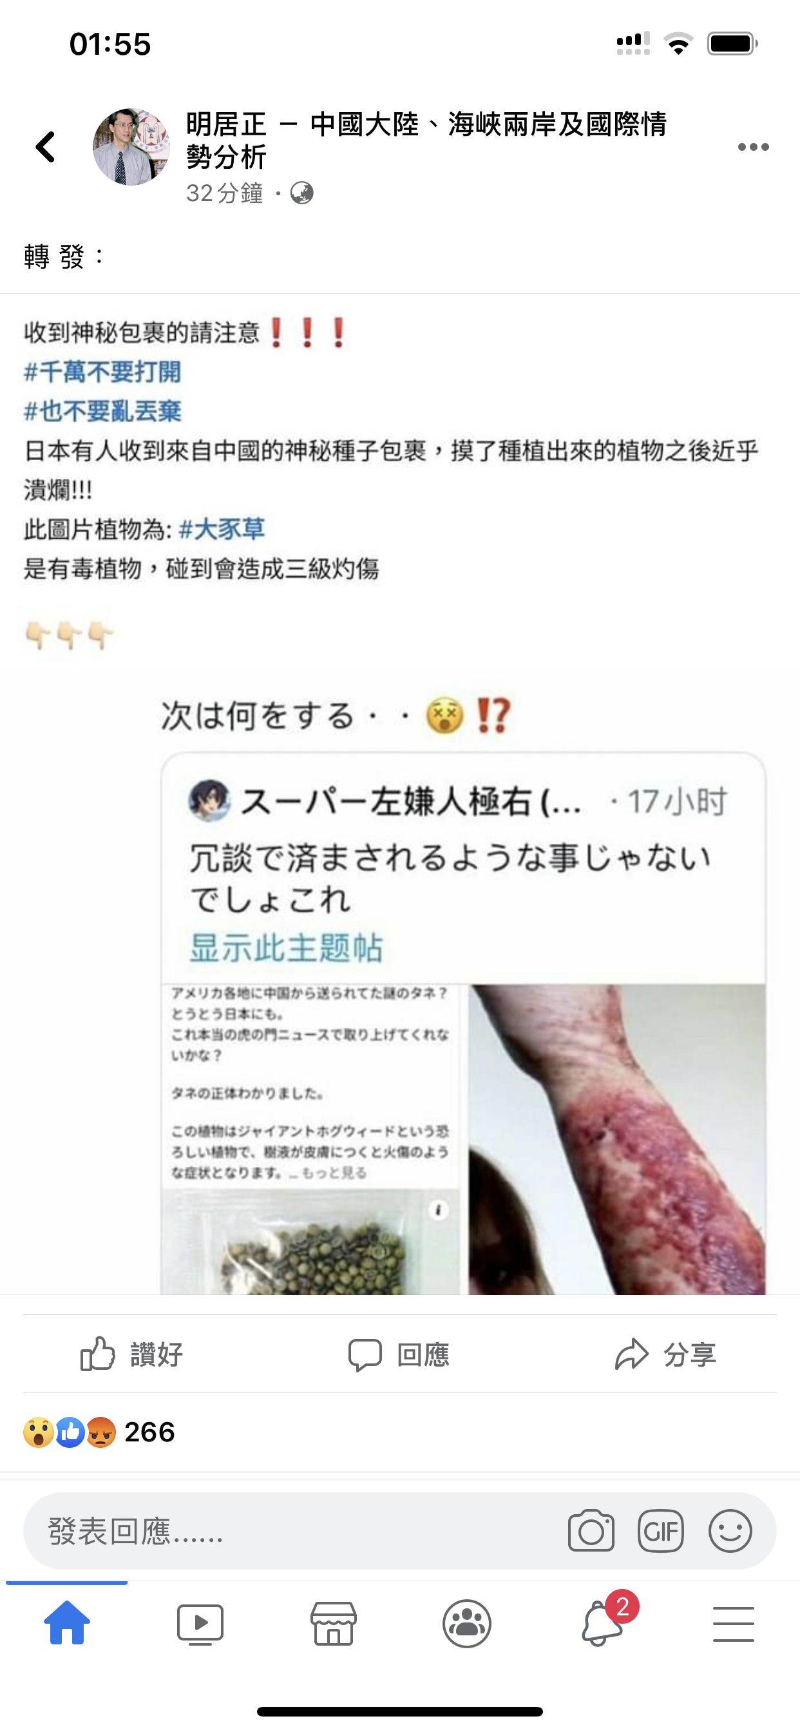The image size is (800, 1732).
Task: Open the Groups icon in bottom bar
Action: click(x=466, y=1624)
